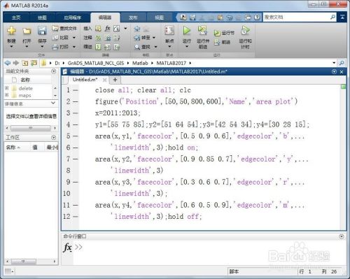Image resolution: width=350 pixels, height=279 pixels.
Task: Open the Editor panel actions menu
Action: tap(334, 72)
